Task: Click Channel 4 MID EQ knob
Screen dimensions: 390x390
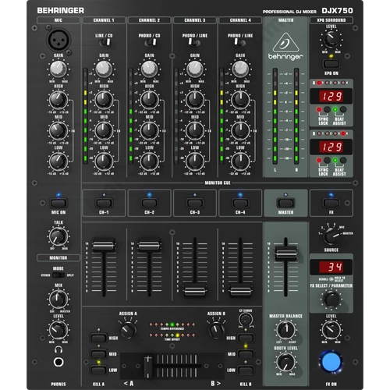Action: coord(240,130)
